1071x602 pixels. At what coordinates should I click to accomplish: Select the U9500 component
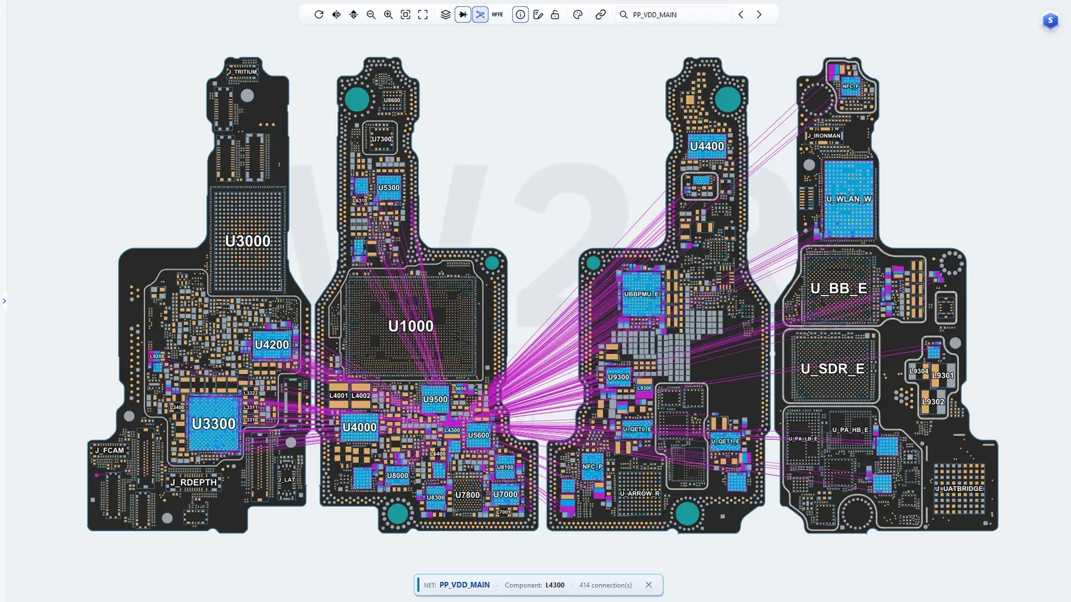435,399
